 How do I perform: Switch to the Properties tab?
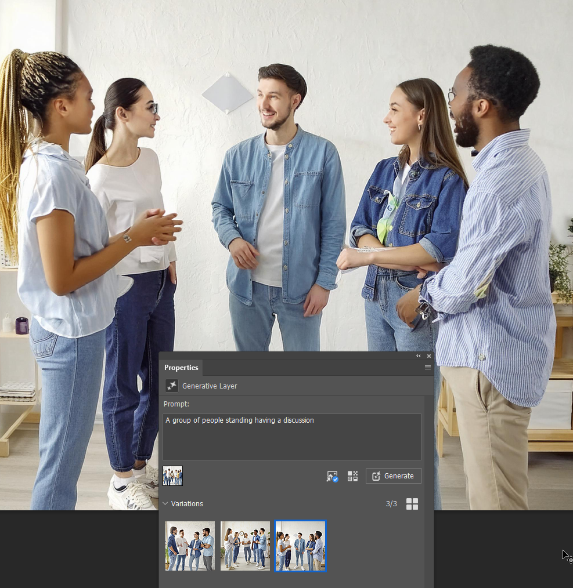click(x=181, y=368)
